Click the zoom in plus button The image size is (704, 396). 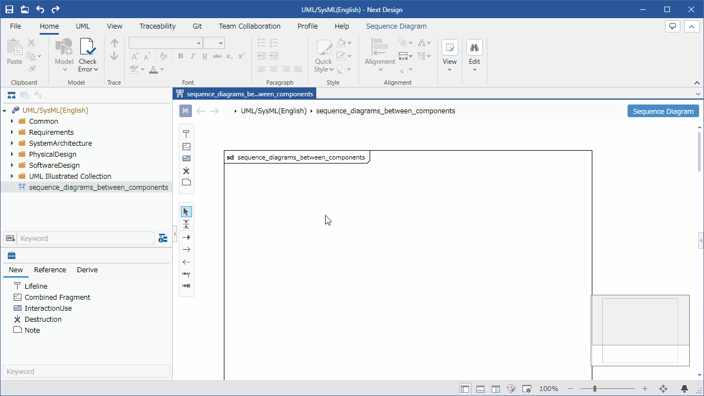[645, 389]
